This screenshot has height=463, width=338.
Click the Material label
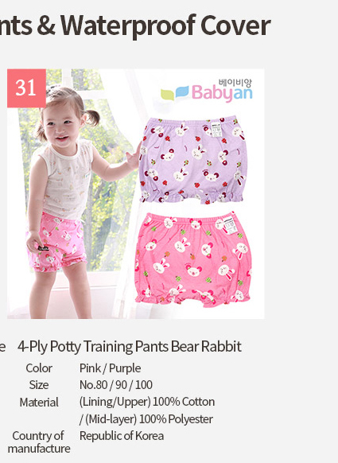(x=39, y=403)
